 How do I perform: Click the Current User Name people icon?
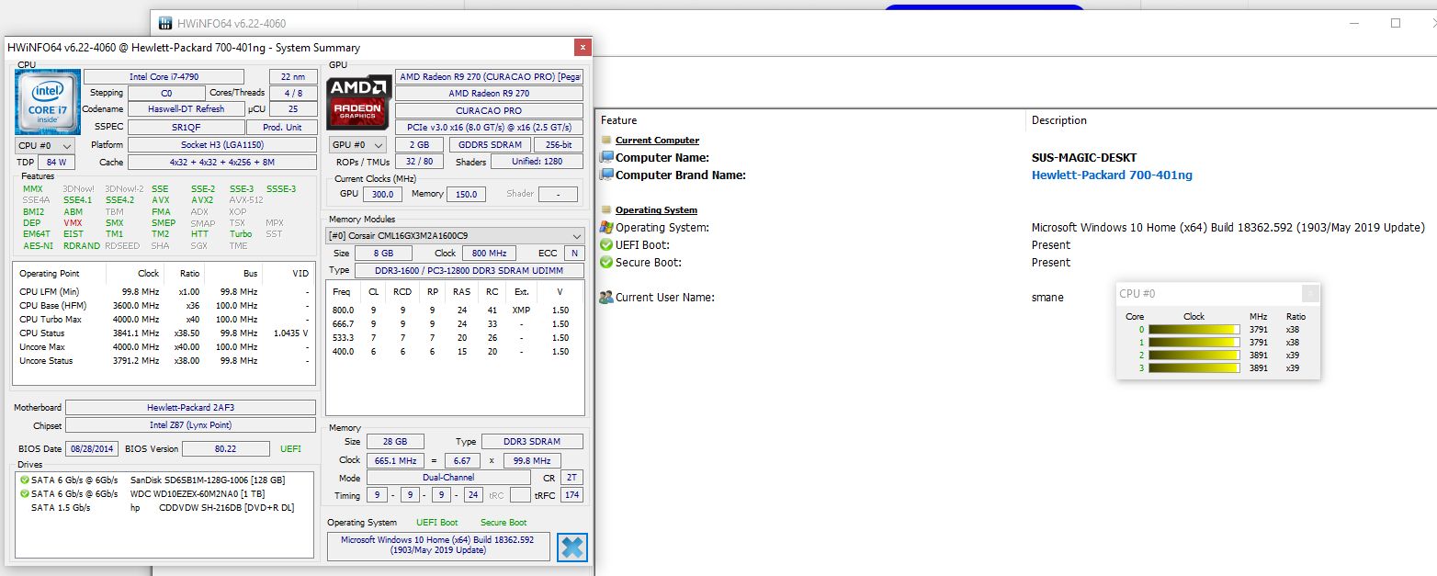pyautogui.click(x=606, y=297)
